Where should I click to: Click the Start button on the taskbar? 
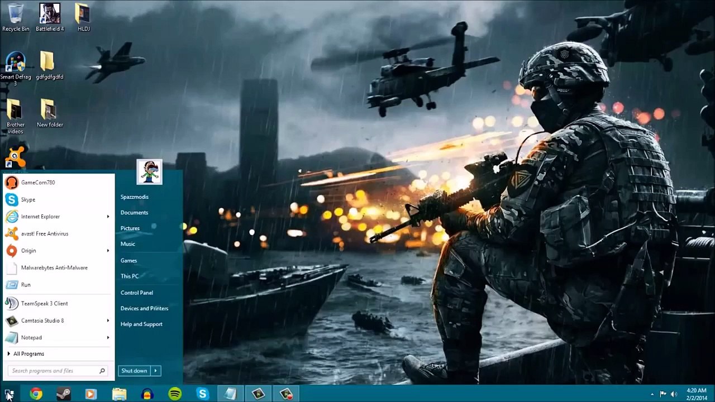(9, 394)
